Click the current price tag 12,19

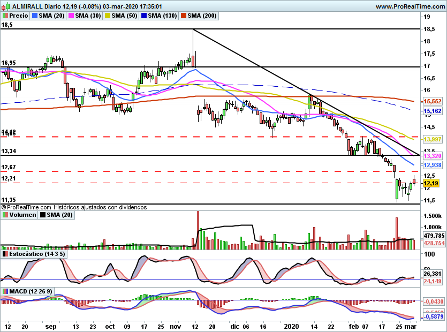pyautogui.click(x=431, y=184)
